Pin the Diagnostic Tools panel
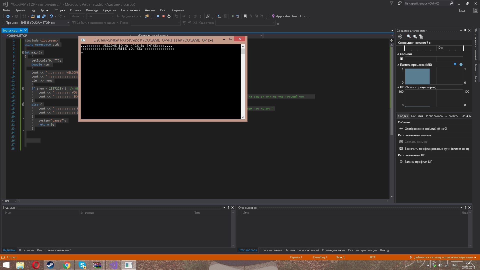The width and height of the screenshot is (480, 270). point(465,30)
